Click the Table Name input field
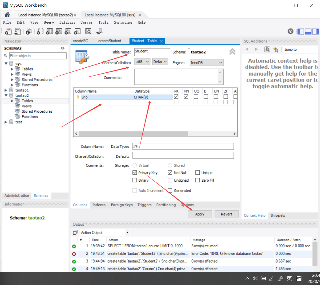Image resolution: width=320 pixels, height=285 pixels. 152,52
